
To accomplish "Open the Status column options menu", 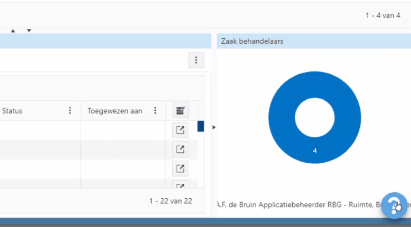I will (x=70, y=111).
